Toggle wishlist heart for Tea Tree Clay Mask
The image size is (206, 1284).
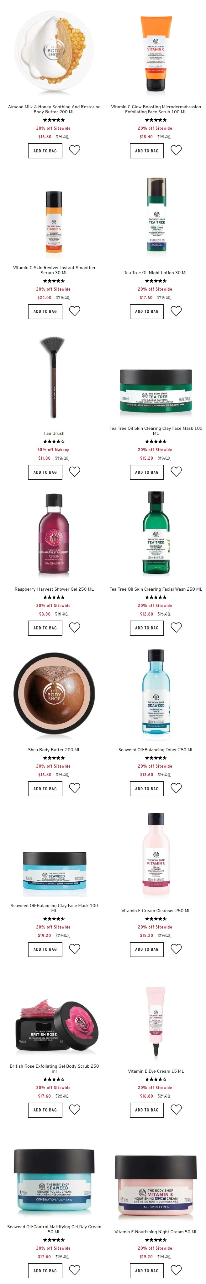click(176, 472)
